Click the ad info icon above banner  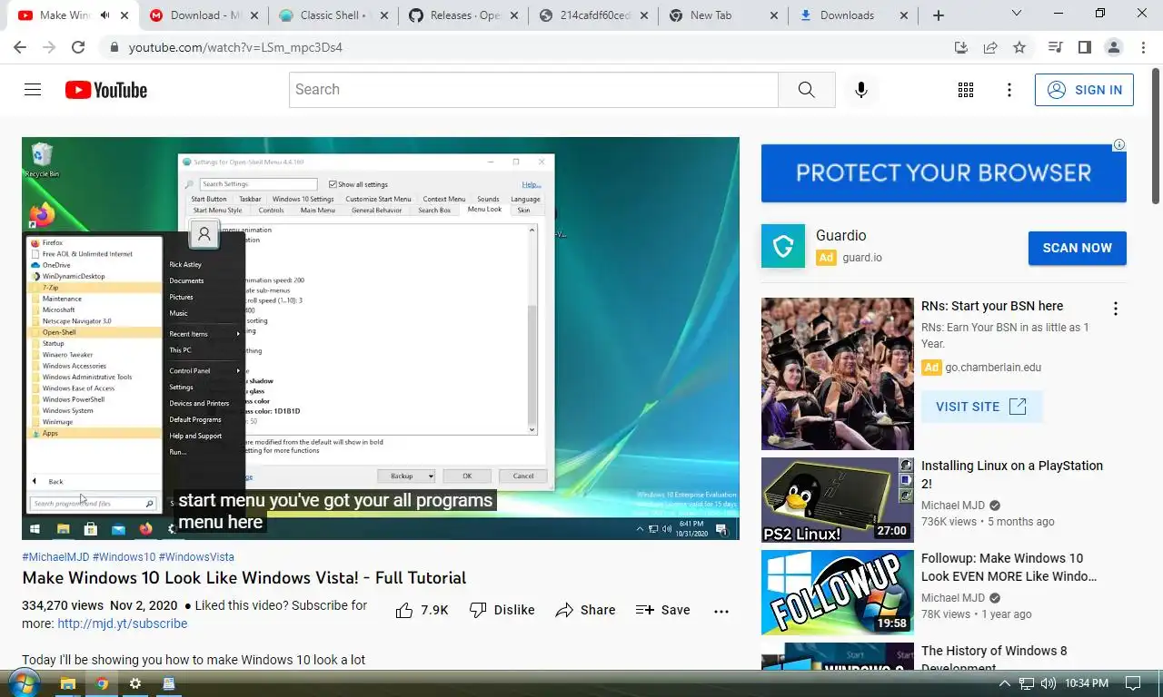pos(1119,144)
